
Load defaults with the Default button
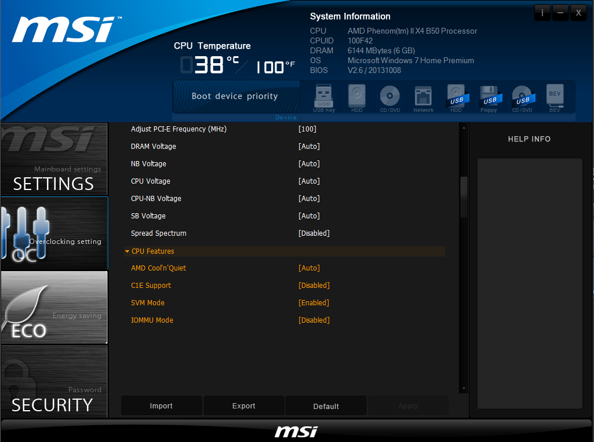tap(326, 406)
